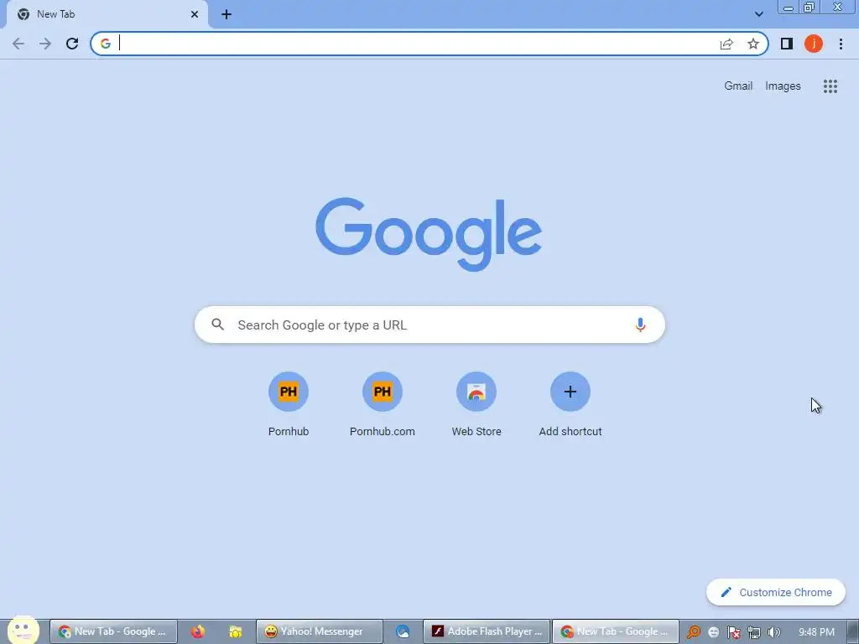Switch to Yahoo! Messenger in taskbar
Screen dimensions: 859x644
click(x=320, y=631)
